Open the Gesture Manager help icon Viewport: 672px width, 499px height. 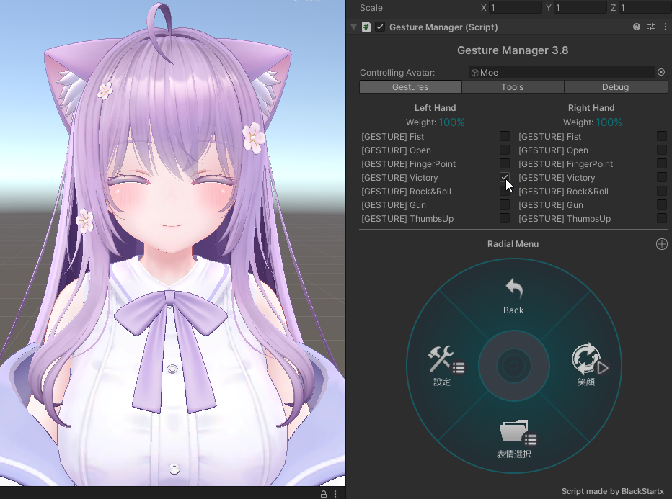coord(636,27)
